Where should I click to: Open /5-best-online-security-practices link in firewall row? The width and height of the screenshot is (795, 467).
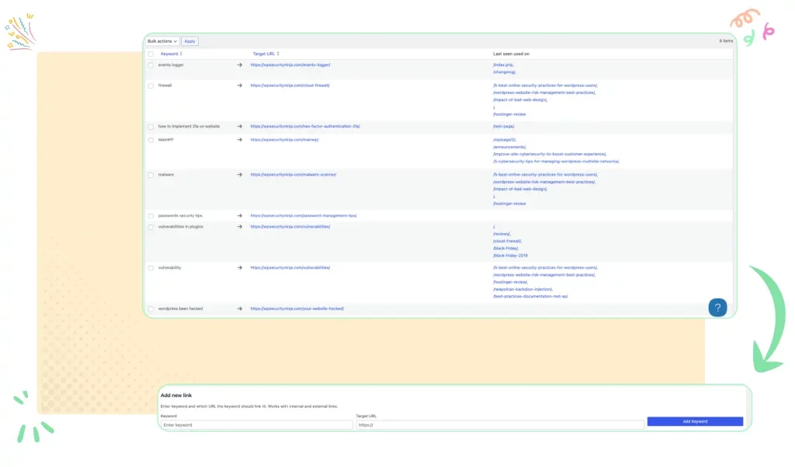(546, 85)
